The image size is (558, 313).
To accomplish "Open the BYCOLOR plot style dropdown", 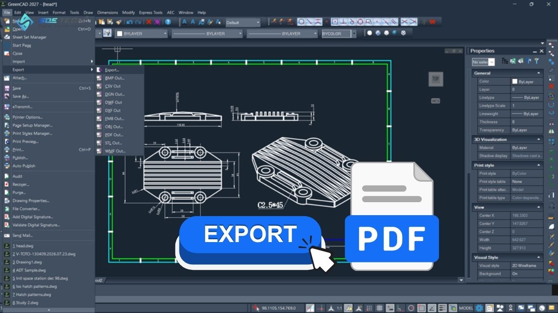I will point(353,33).
